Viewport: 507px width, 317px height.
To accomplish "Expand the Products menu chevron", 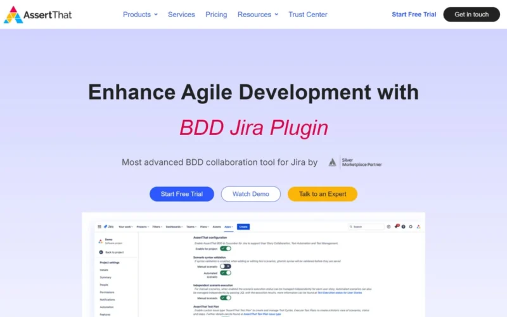I will click(156, 15).
